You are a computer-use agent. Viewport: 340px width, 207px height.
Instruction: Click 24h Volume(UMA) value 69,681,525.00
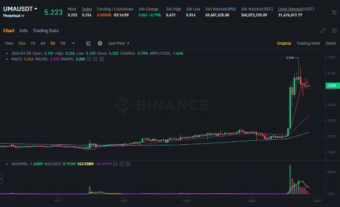point(217,15)
